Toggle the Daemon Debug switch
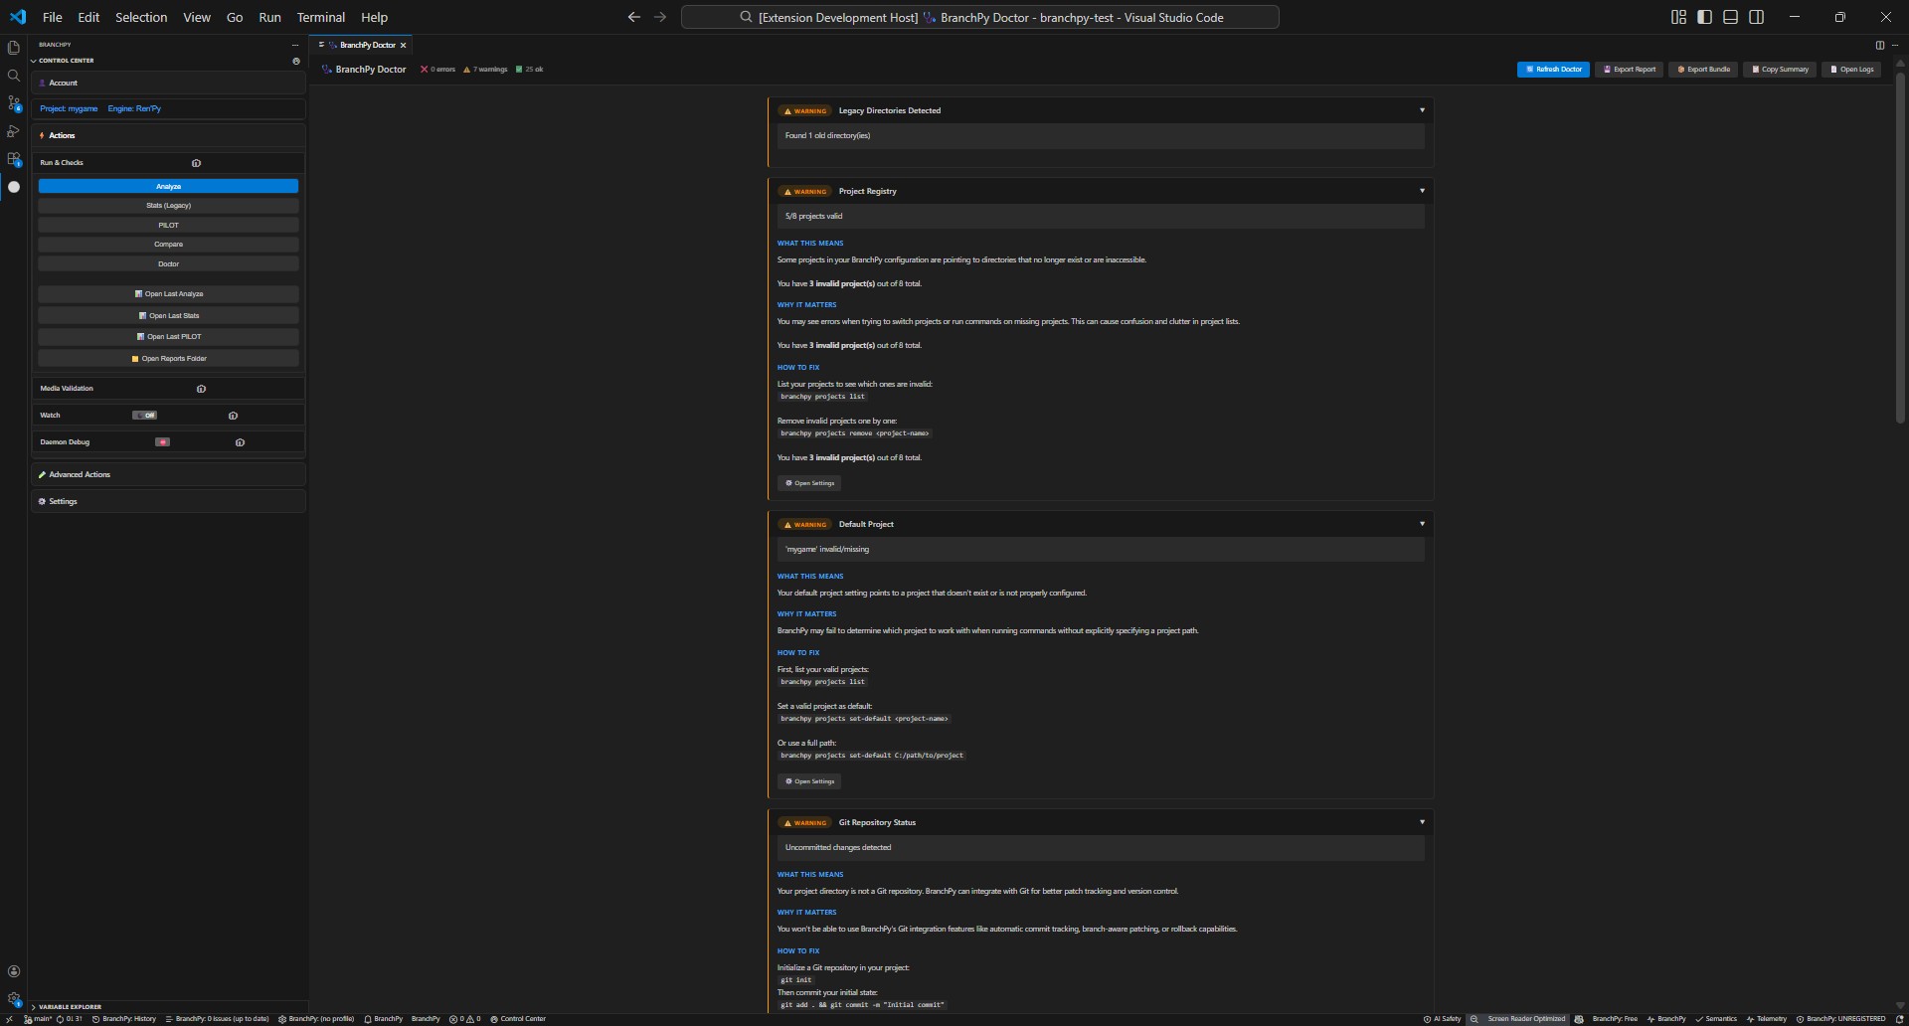 [162, 441]
